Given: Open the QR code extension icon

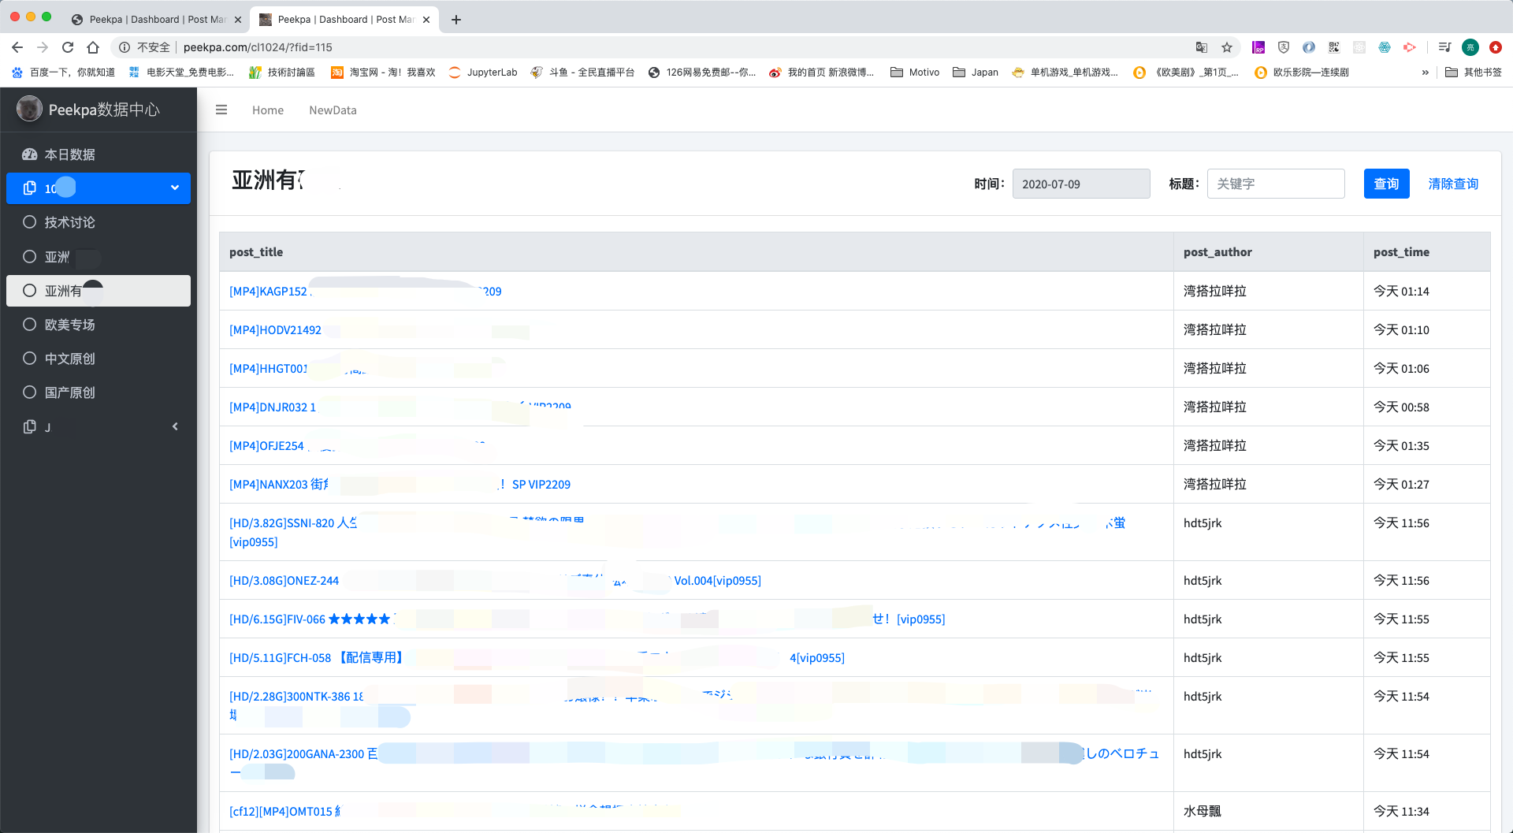Looking at the screenshot, I should click(1334, 47).
